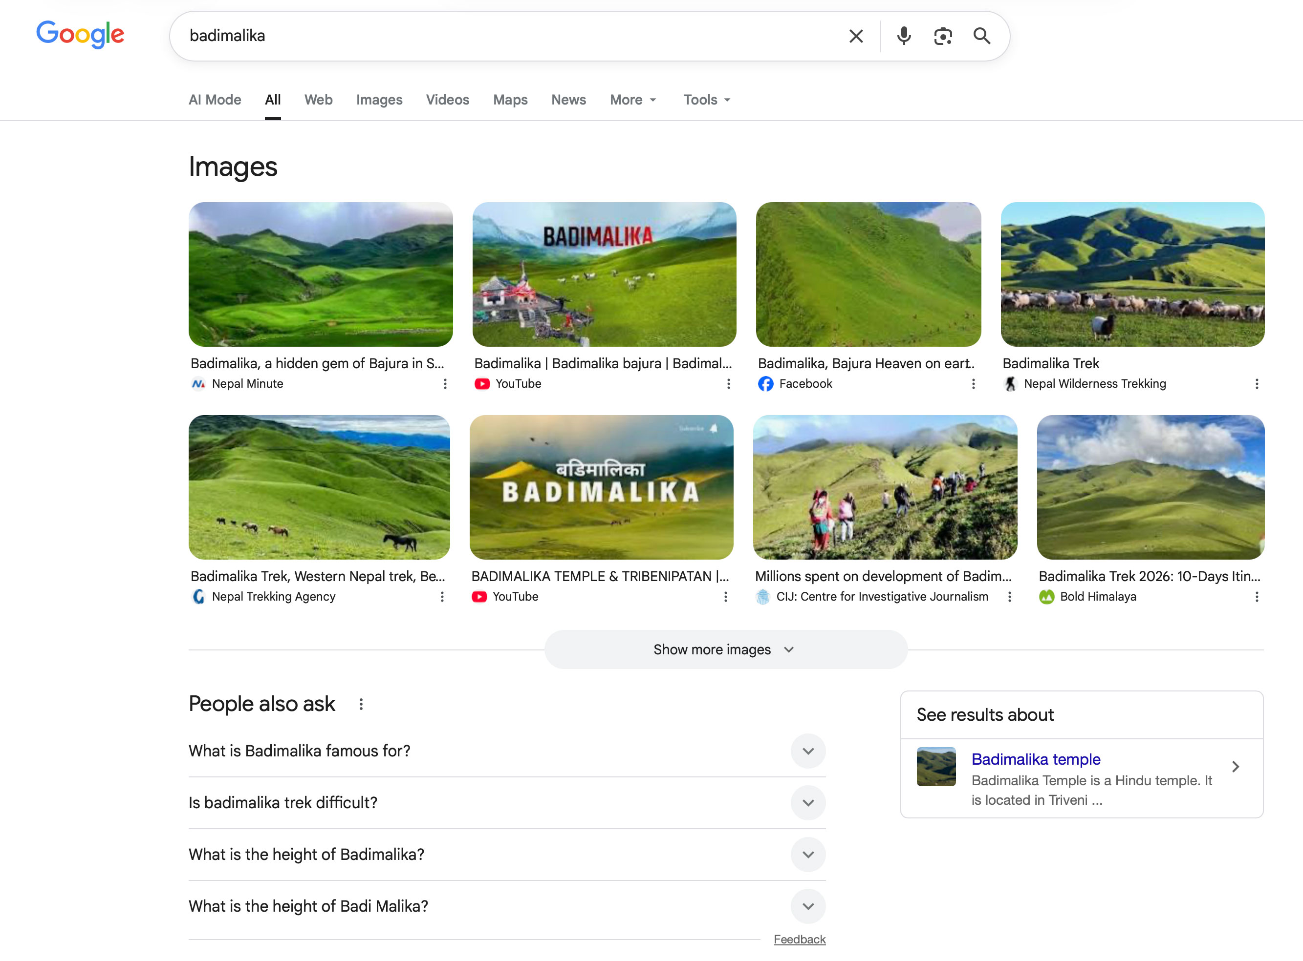Click the Google logo
Viewport: 1303px width, 961px height.
point(80,35)
